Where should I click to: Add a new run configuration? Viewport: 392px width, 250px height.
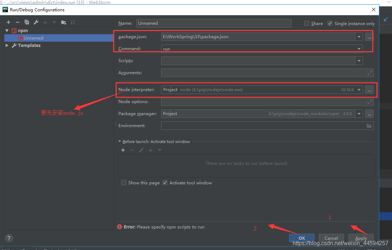tap(8, 22)
